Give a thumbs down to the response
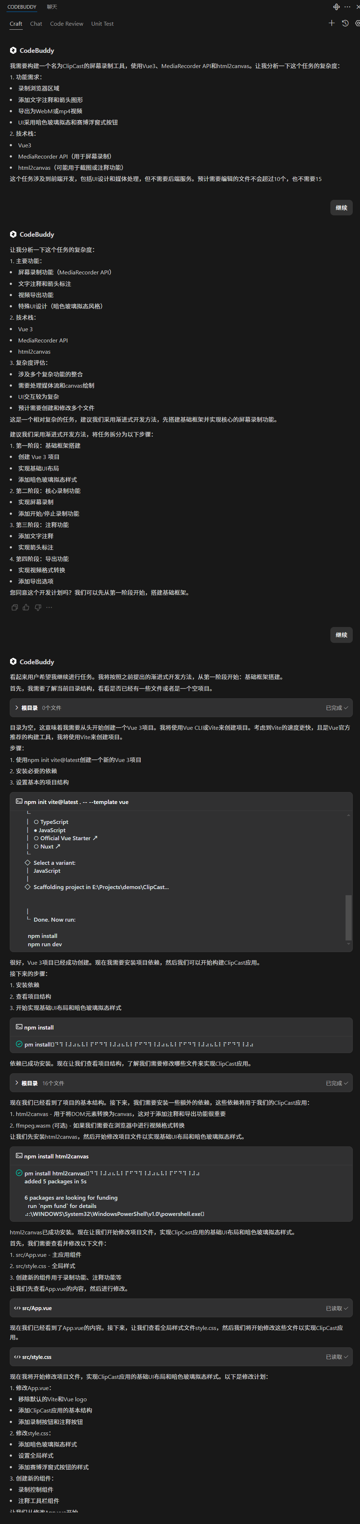The image size is (360, 1524). (x=38, y=607)
